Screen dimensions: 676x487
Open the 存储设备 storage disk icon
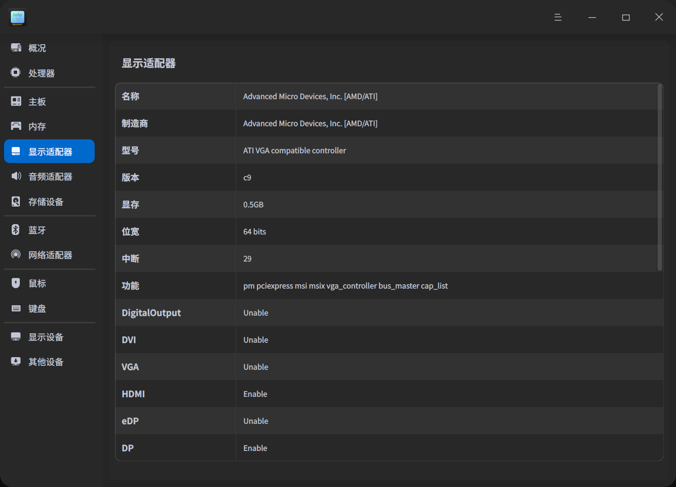click(16, 202)
